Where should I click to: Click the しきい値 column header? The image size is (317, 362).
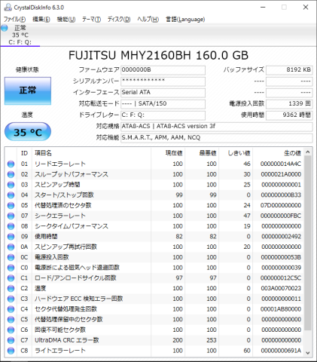click(236, 153)
